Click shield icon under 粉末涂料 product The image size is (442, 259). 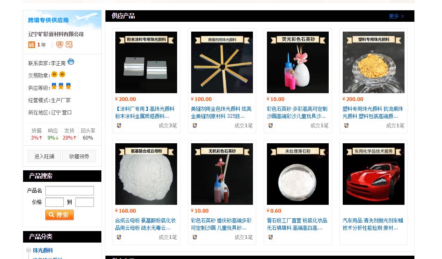coord(119,126)
